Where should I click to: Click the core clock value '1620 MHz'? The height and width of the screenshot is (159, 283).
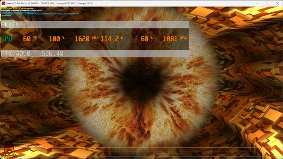pos(86,39)
